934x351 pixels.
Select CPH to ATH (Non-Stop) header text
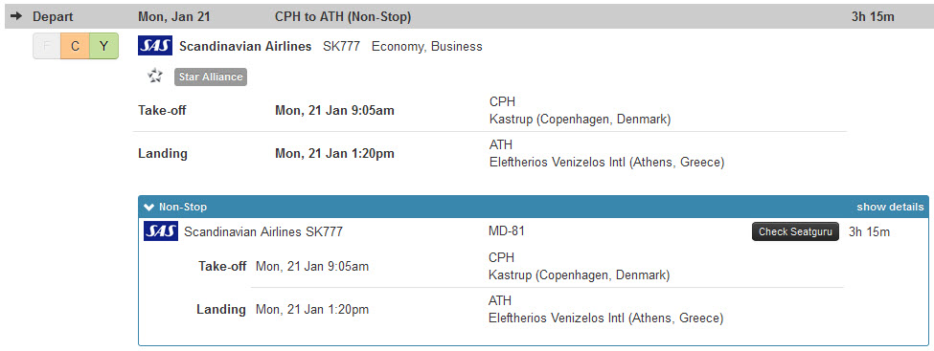(x=343, y=16)
